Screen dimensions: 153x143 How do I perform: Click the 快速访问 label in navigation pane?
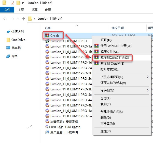(18, 32)
